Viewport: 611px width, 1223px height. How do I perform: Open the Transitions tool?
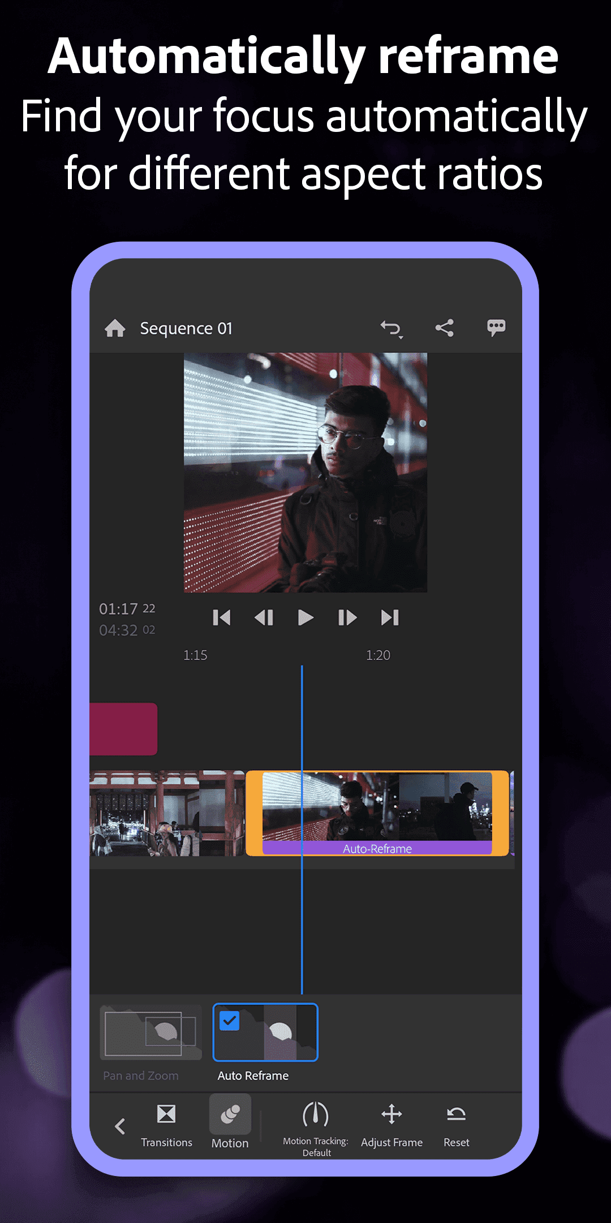coord(166,1126)
